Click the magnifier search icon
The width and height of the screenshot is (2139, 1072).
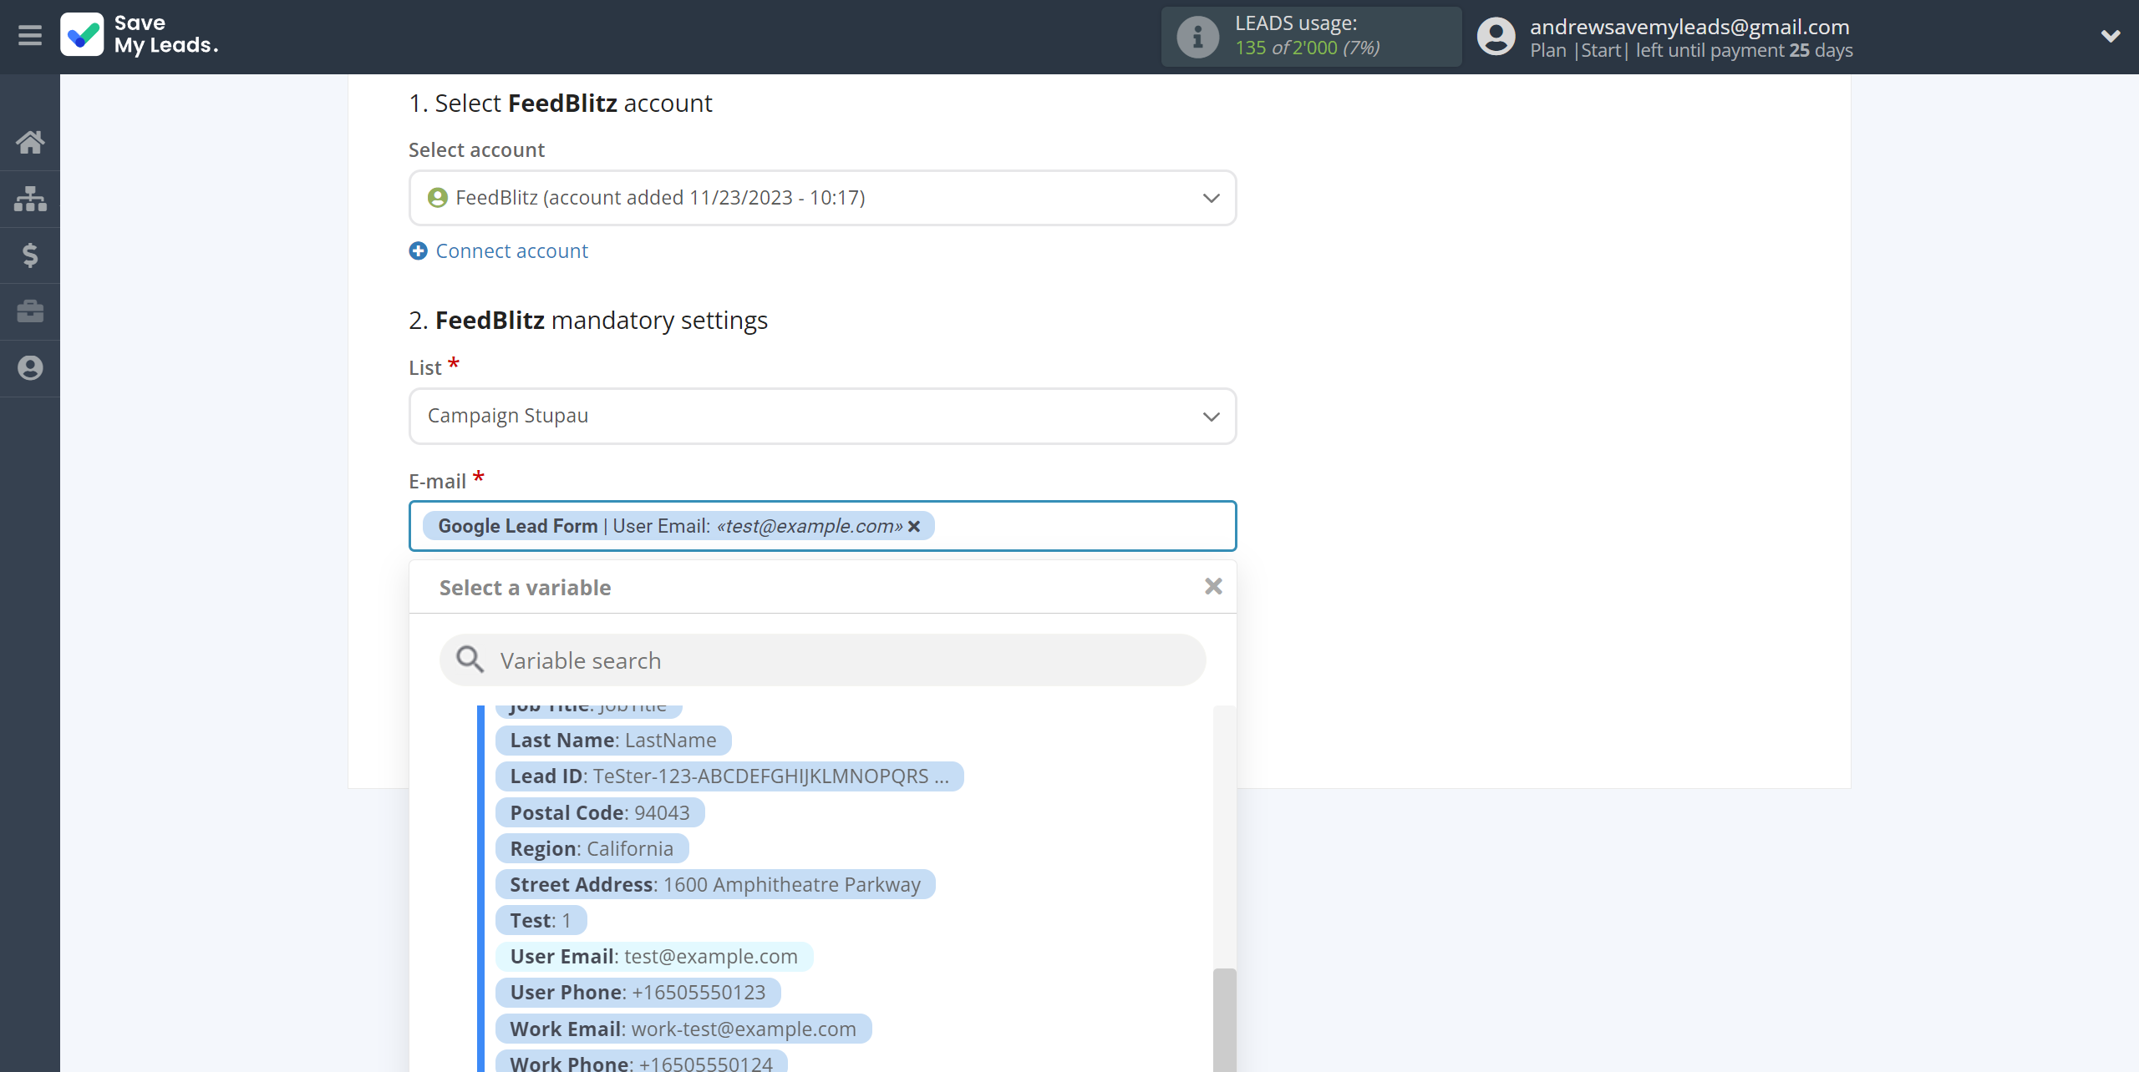coord(470,660)
